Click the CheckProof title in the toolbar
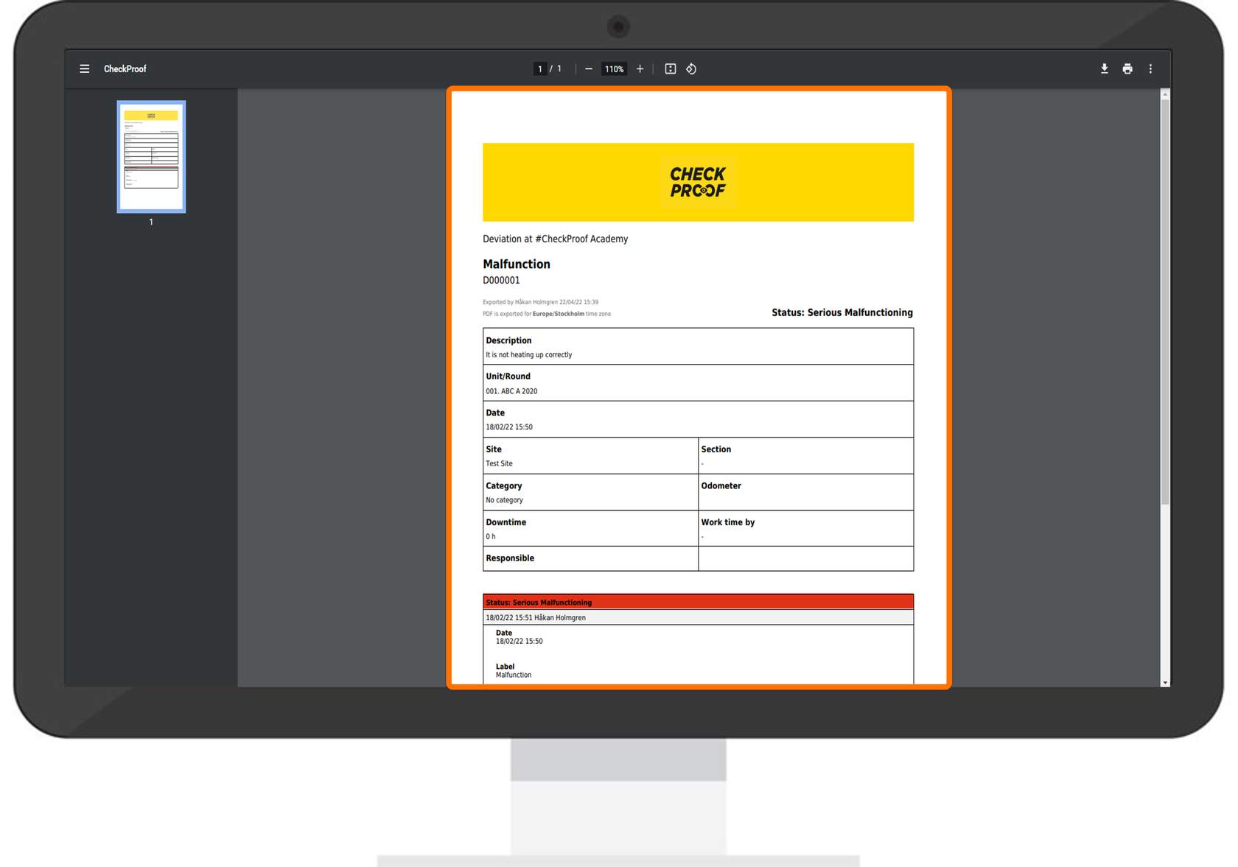This screenshot has height=867, width=1238. click(125, 69)
